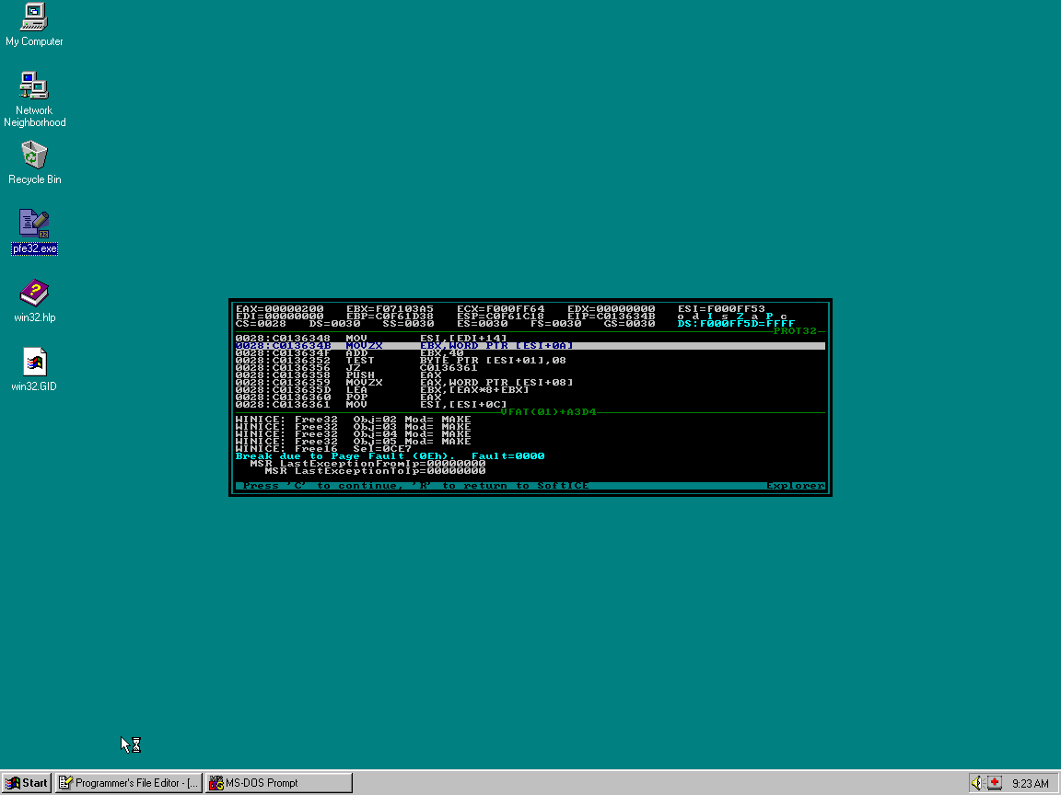
Task: Click the Break due to Page Fault message
Action: coord(390,456)
